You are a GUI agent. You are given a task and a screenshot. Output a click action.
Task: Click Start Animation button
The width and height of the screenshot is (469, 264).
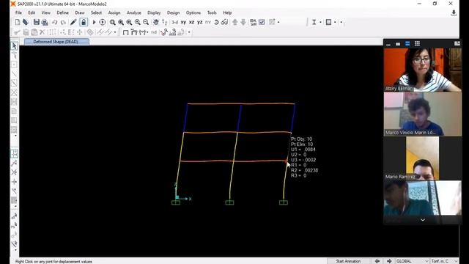pos(348,261)
